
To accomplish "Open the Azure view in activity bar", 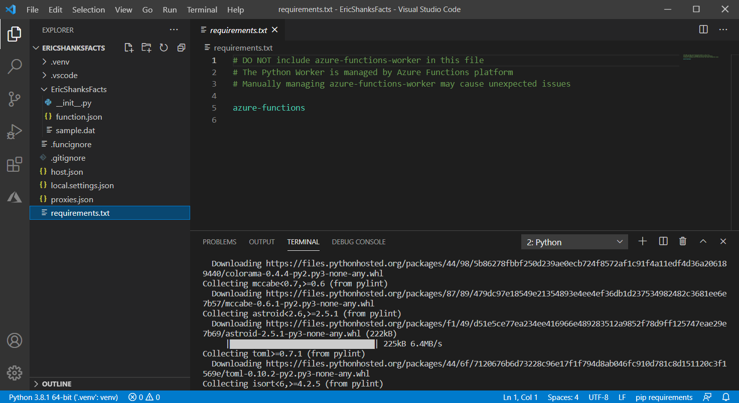I will click(15, 197).
